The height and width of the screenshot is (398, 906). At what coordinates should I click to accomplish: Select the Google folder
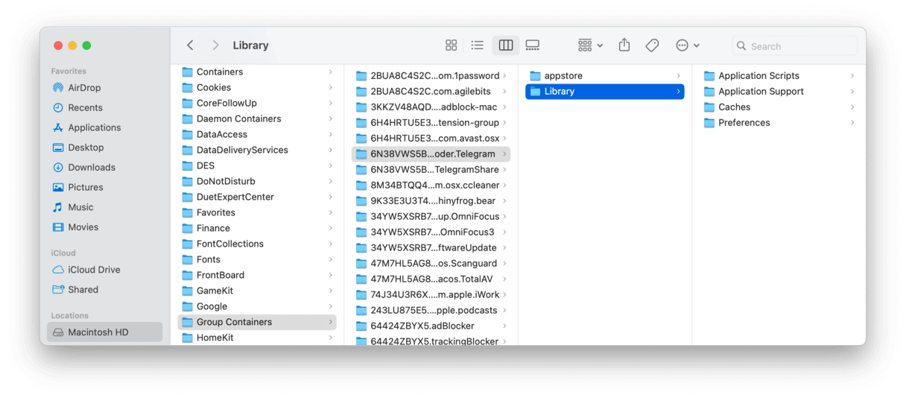click(257, 307)
